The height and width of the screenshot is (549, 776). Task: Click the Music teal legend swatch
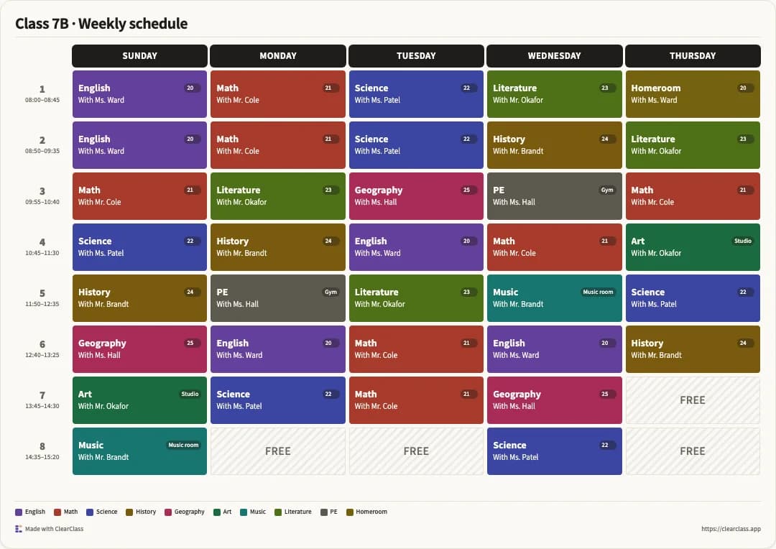point(244,512)
